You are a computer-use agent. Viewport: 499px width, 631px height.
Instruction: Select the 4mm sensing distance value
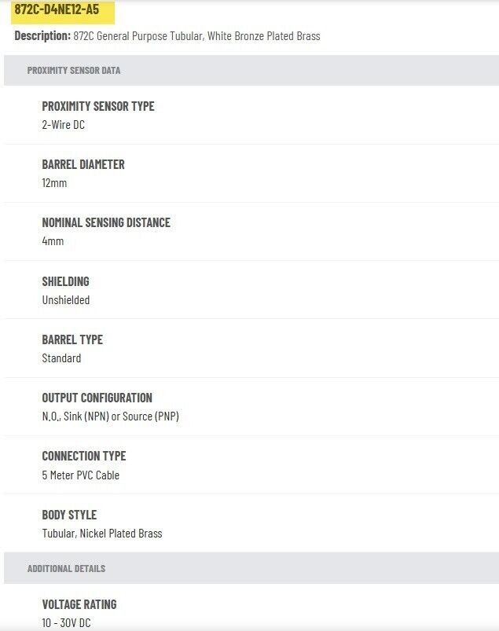click(x=53, y=241)
